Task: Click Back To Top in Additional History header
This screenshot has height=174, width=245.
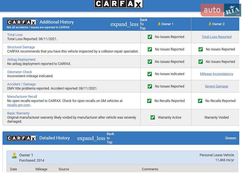Action: point(143,24)
